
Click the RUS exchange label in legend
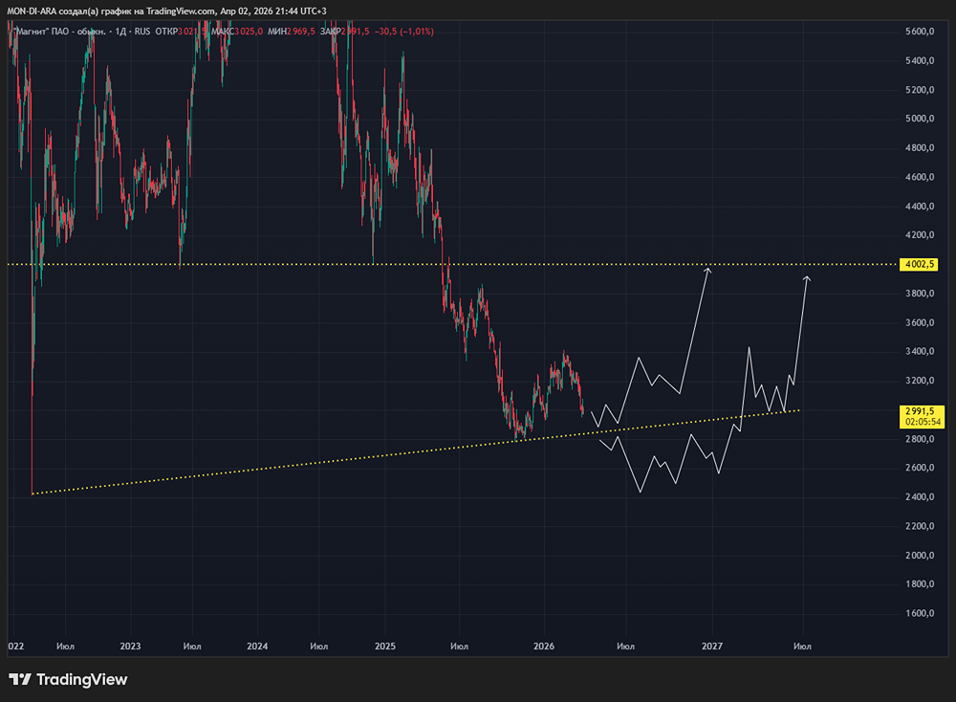coord(142,32)
